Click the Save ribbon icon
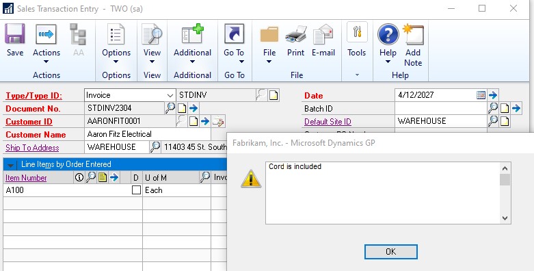 [15, 40]
